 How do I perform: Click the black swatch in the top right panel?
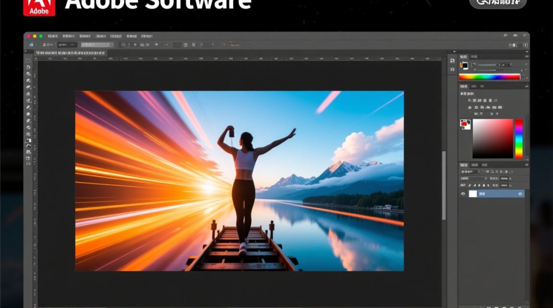[465, 65]
